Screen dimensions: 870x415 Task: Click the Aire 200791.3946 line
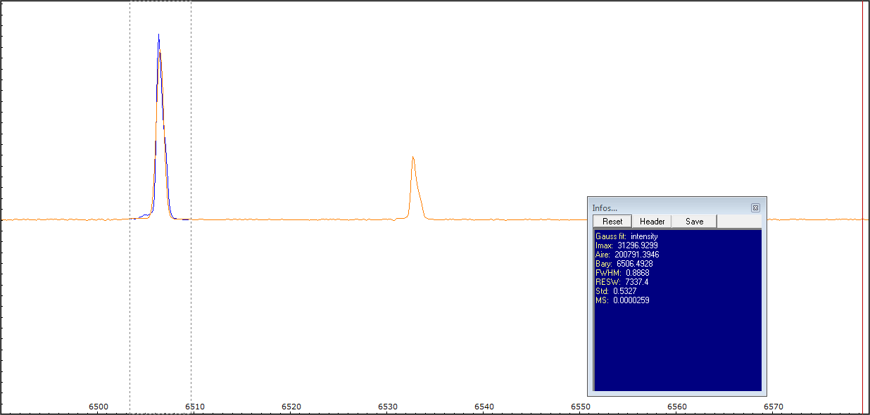pyautogui.click(x=627, y=255)
